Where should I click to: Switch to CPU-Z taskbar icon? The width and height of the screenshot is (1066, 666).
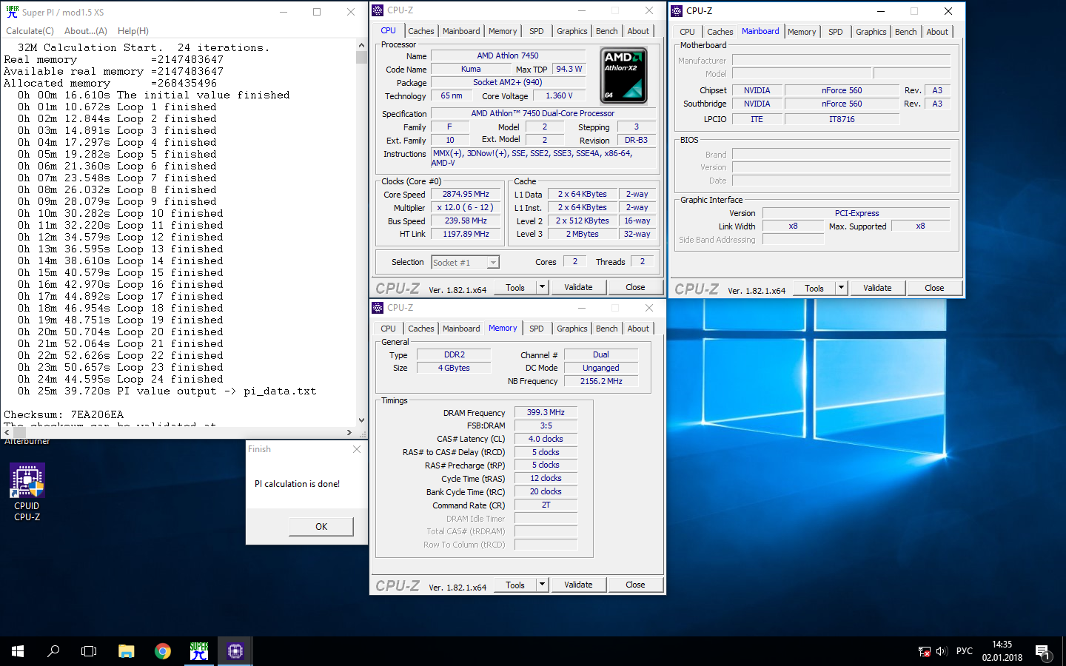[x=235, y=651]
